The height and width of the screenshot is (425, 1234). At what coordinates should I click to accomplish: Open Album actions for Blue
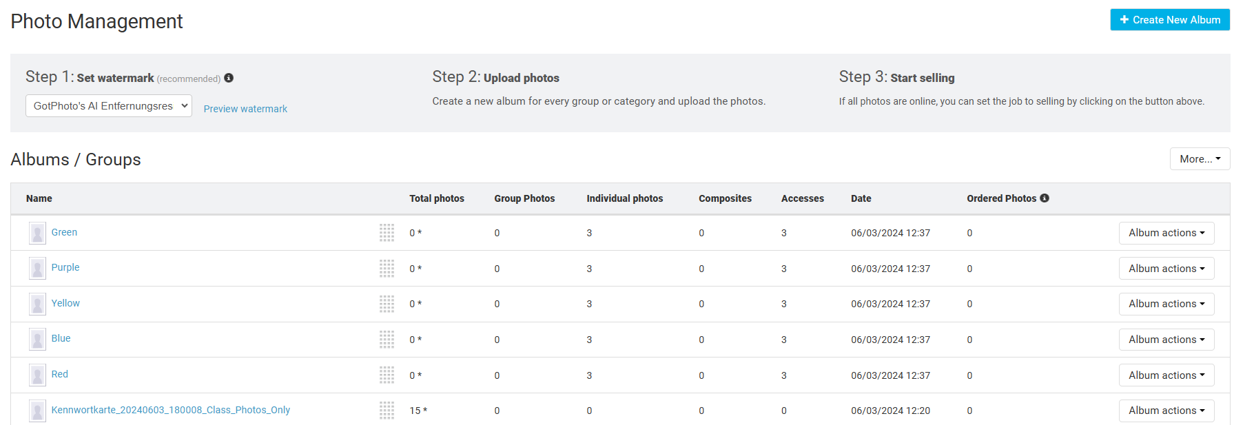[1166, 340]
